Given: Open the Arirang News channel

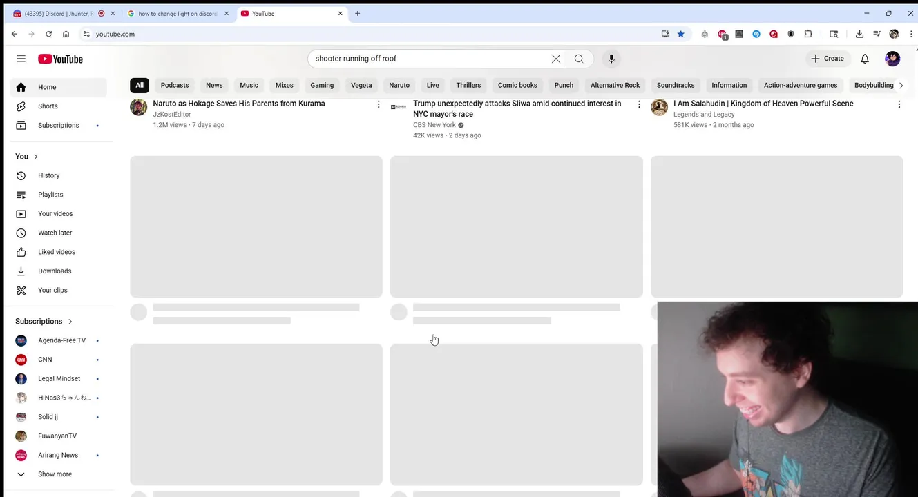Looking at the screenshot, I should click(x=59, y=455).
